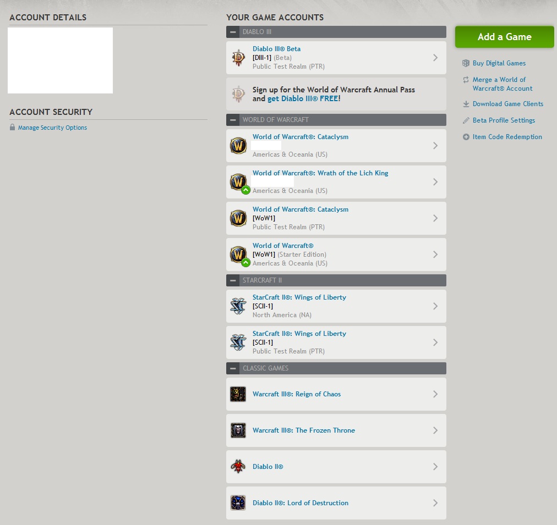This screenshot has width=557, height=525.
Task: Click the pencil icon for Beta Profile Settings
Action: (466, 120)
